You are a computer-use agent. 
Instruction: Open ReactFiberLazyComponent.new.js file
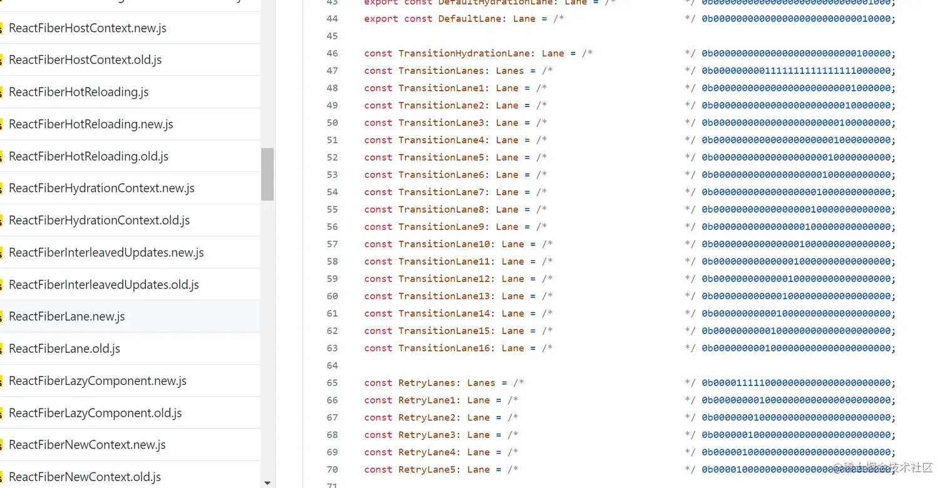click(98, 381)
